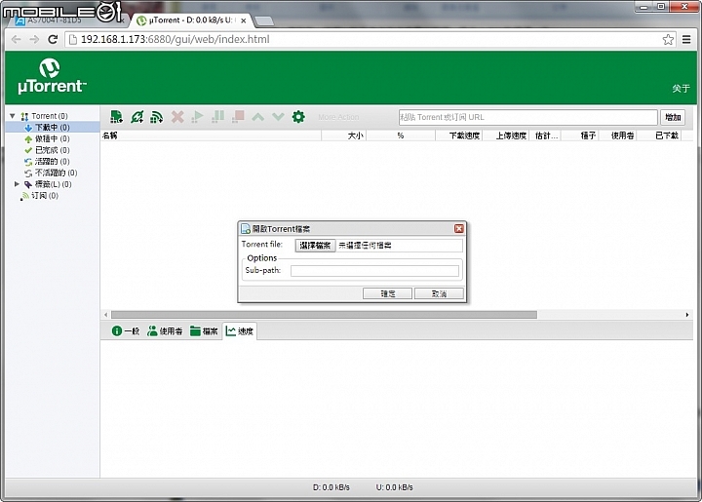Screen dimensions: 702x502
Task: Click the horizontal scrollbar thumb
Action: pos(324,315)
